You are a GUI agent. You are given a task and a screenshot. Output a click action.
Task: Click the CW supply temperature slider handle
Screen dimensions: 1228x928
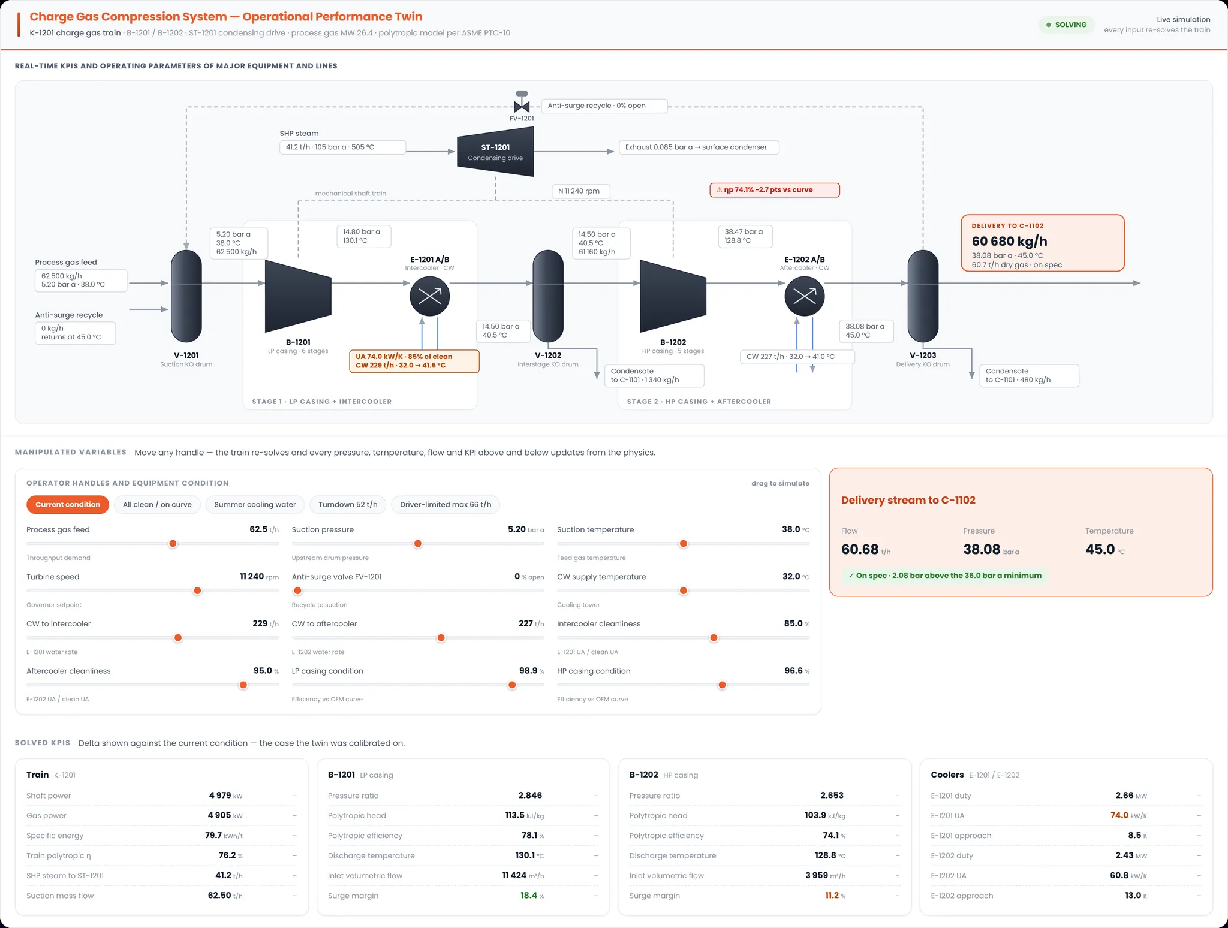point(683,590)
